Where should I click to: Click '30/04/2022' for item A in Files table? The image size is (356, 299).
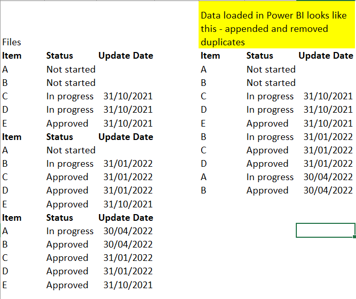click(128, 231)
